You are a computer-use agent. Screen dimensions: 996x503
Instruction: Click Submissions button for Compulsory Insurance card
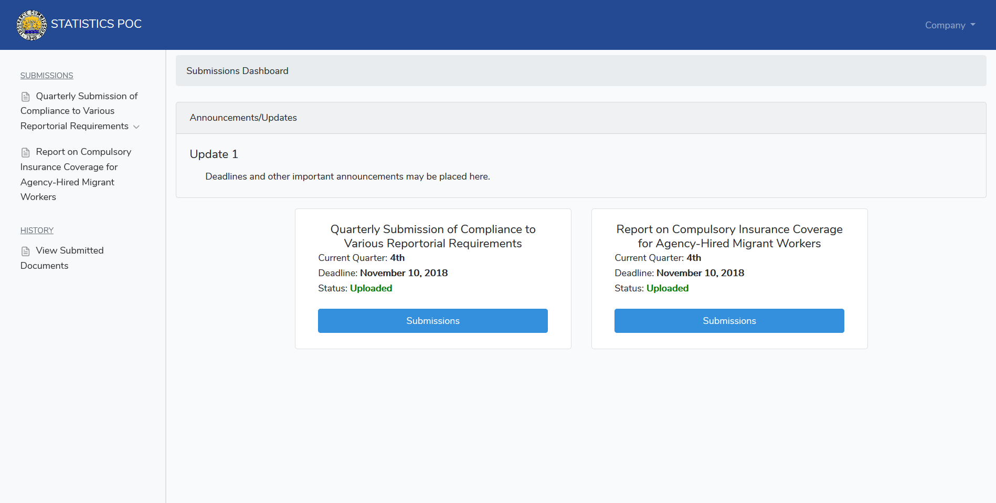coord(729,321)
